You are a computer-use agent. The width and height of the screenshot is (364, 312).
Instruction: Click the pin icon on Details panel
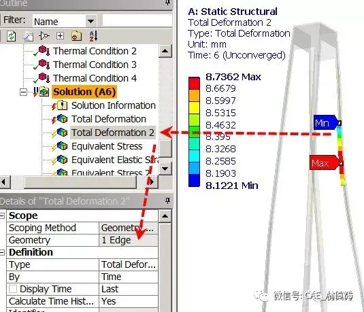pyautogui.click(x=168, y=201)
